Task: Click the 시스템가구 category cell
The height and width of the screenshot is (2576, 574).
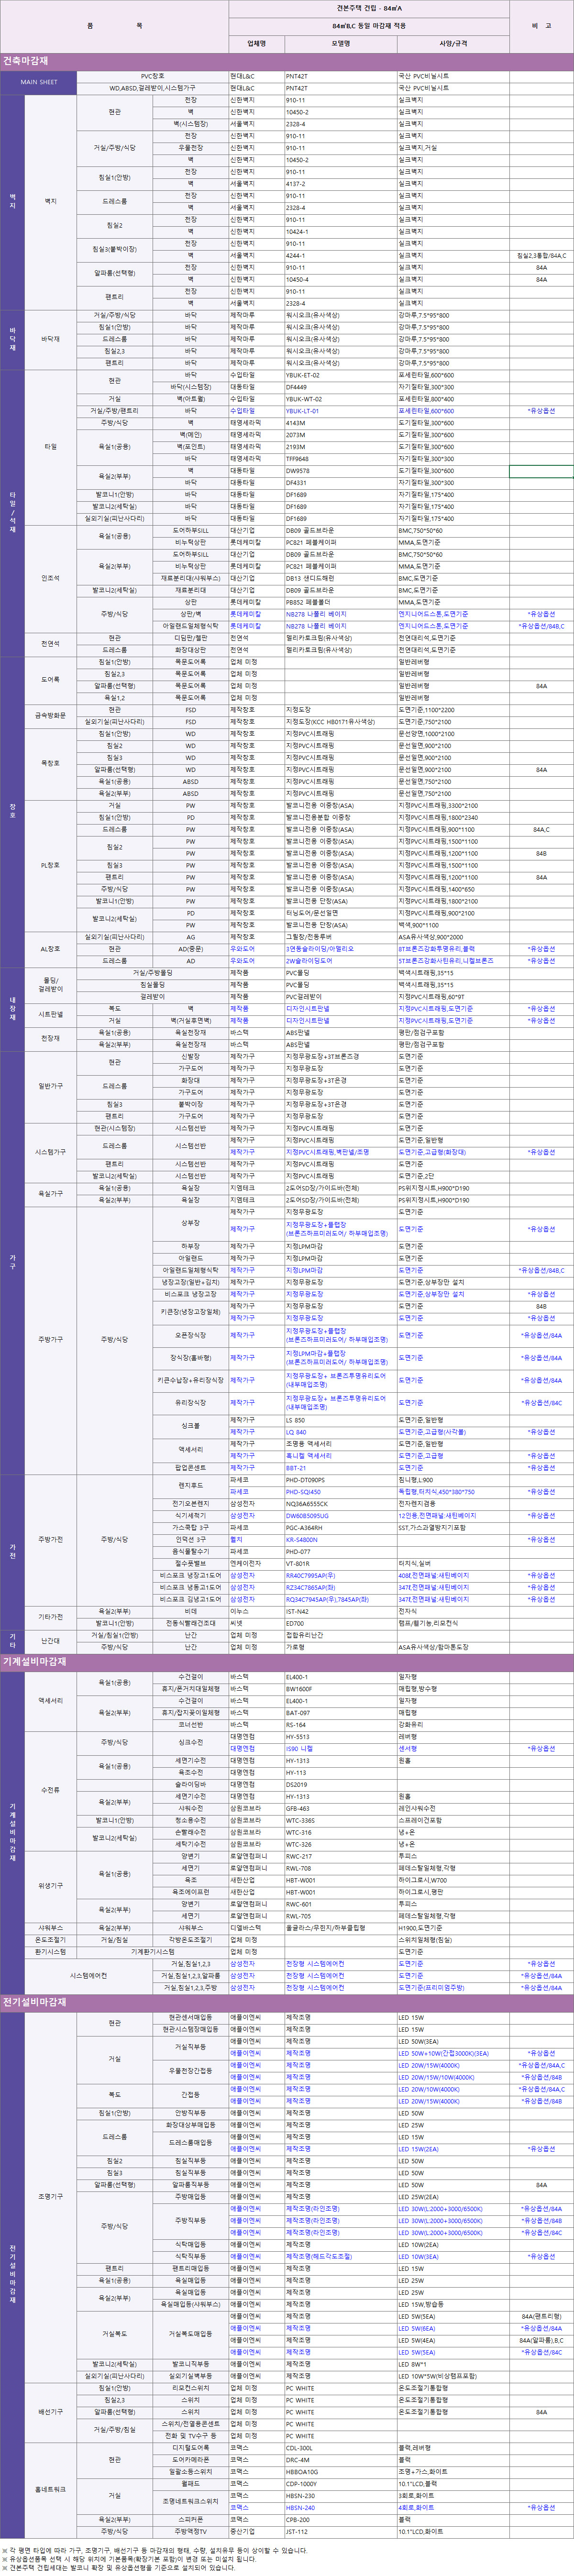Action: coord(51,1152)
